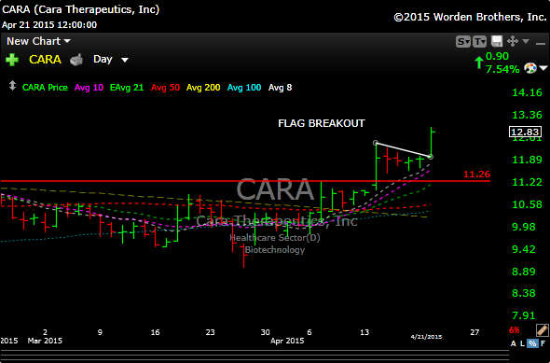Click the 13 date axis label
This screenshot has width=550, height=363.
point(364,332)
